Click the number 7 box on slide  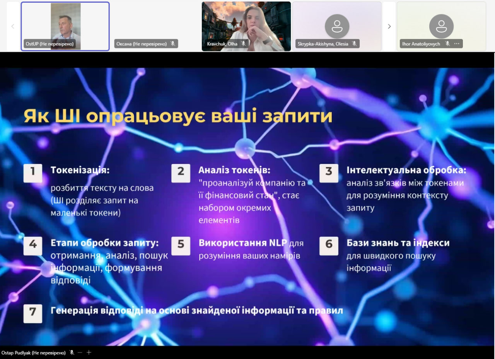coord(33,313)
